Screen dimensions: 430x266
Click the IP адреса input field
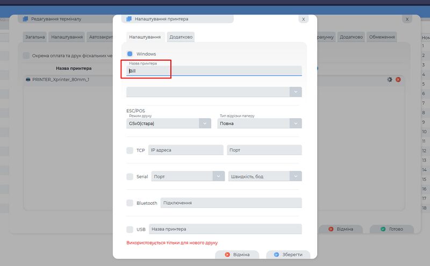coord(185,150)
